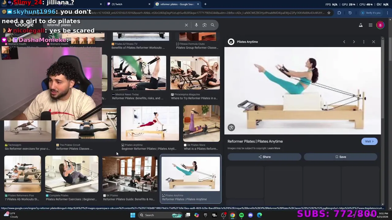This screenshot has height=220, width=392.
Task: Open Chrome three-dot menu
Action: tap(387, 13)
